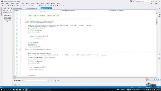The image size is (161, 91).
Task: Open the Windows Start menu
Action: pyautogui.click(x=2, y=90)
